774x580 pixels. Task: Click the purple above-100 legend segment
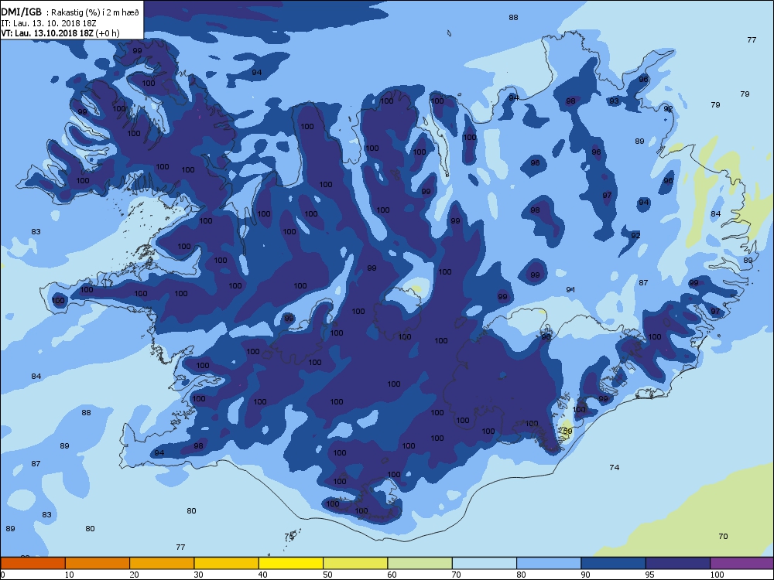742,563
